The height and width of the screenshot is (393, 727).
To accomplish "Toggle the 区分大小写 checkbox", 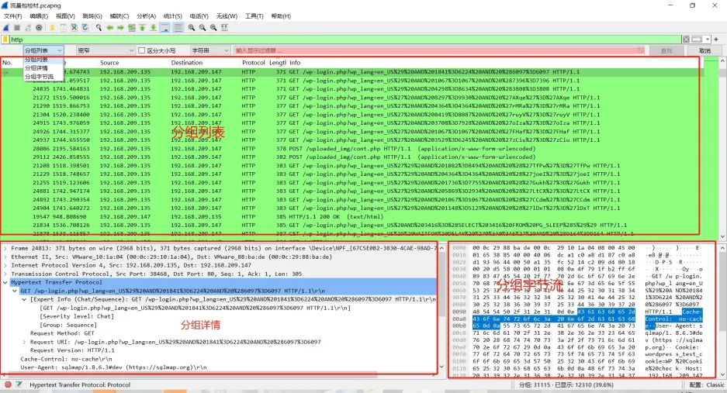I will point(142,50).
